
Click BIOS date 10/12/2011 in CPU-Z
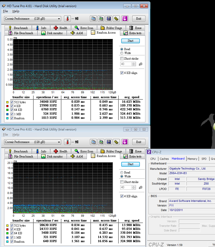pyautogui.click(x=192, y=210)
